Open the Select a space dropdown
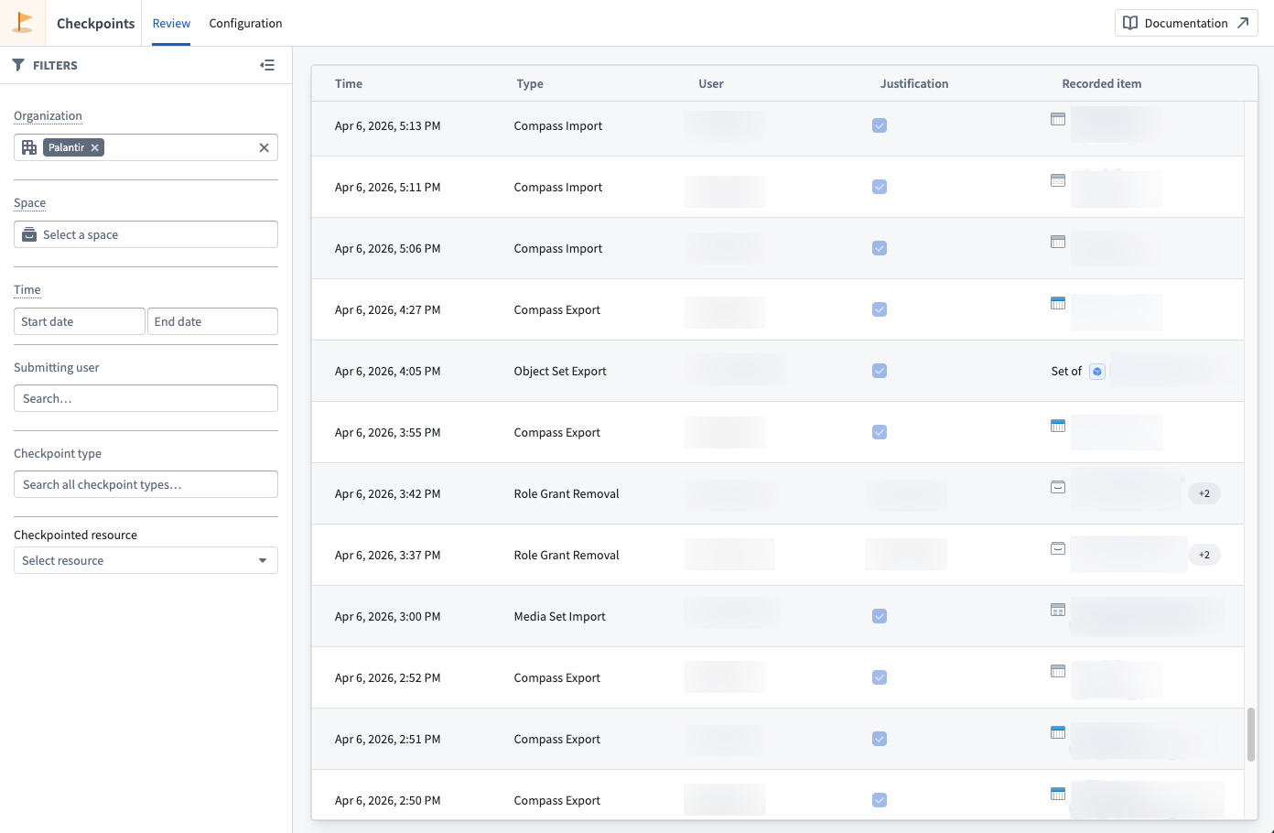Viewport: 1274px width, 833px height. point(146,234)
